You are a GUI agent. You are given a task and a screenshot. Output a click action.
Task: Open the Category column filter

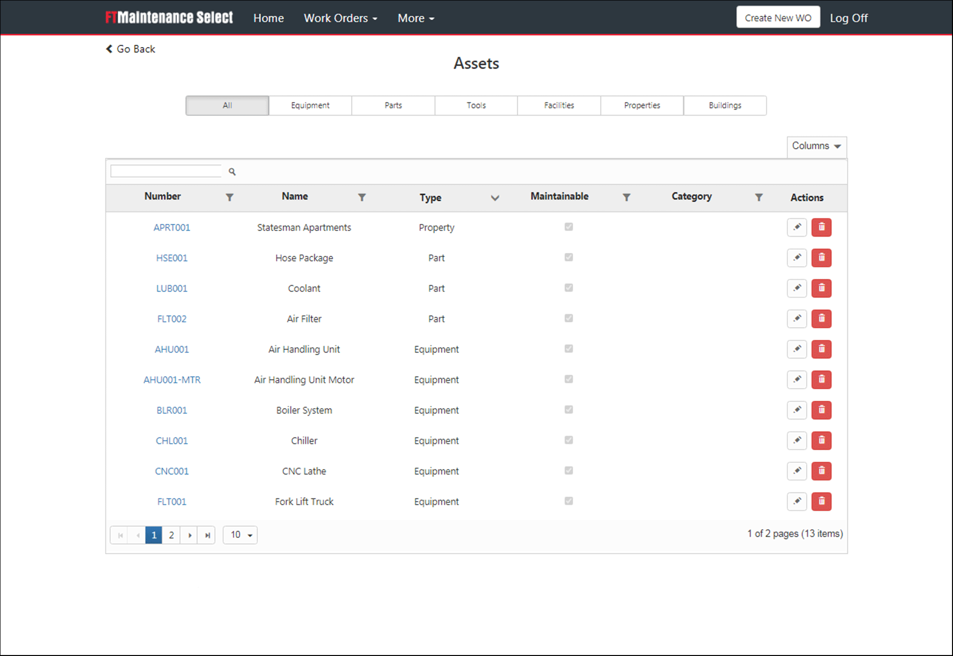759,197
